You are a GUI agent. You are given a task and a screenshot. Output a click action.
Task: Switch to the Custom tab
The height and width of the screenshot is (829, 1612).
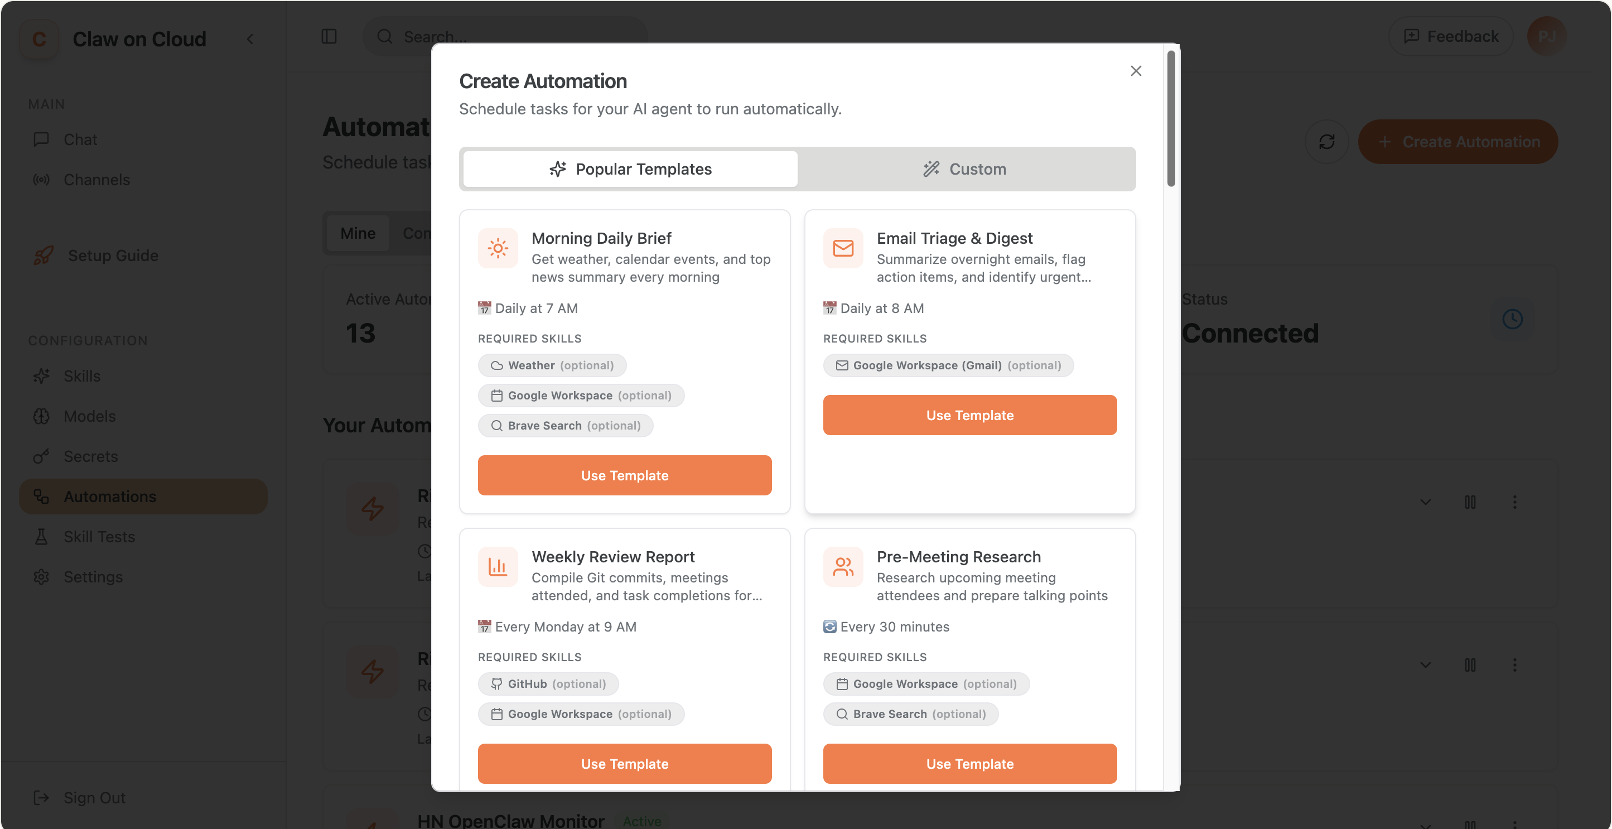tap(965, 168)
